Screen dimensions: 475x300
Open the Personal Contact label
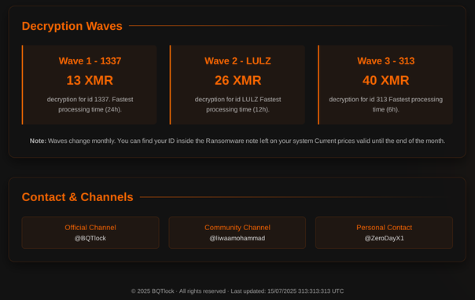point(384,228)
